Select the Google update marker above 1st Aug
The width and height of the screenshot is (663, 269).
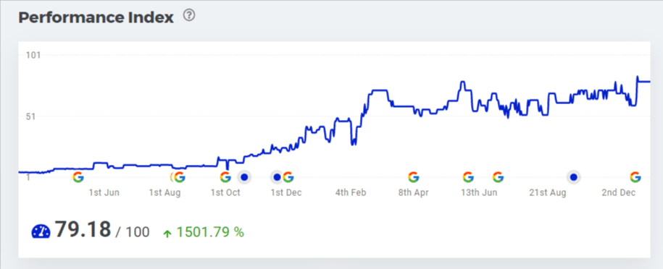179,177
